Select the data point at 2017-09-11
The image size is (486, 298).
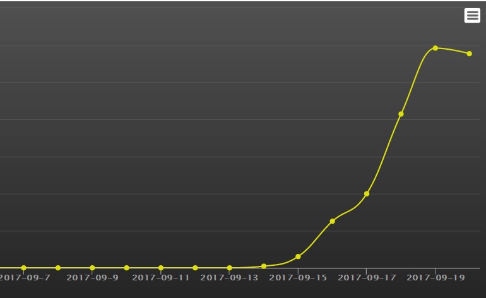160,268
